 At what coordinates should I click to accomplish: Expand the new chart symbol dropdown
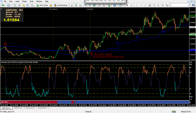(x=5, y=5)
